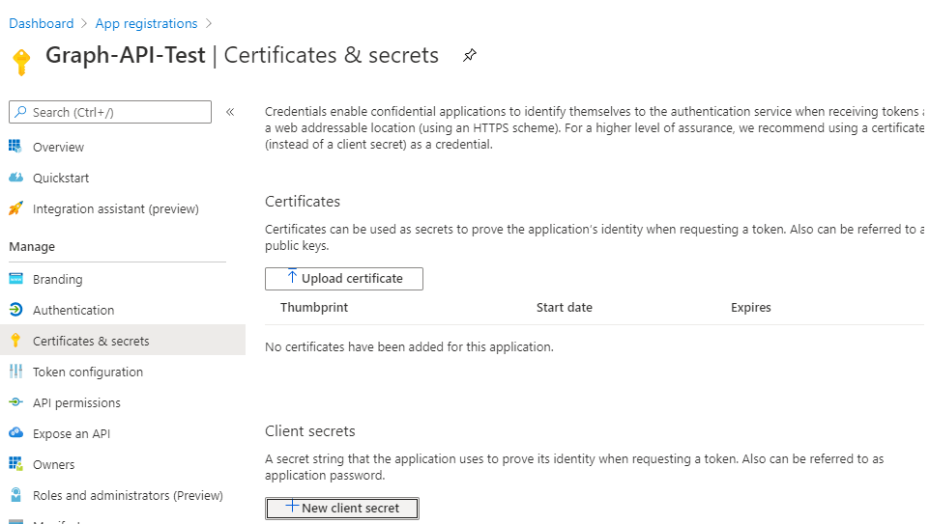Image resolution: width=930 pixels, height=524 pixels.
Task: Click the Integration assistant rocket icon
Action: coord(16,207)
